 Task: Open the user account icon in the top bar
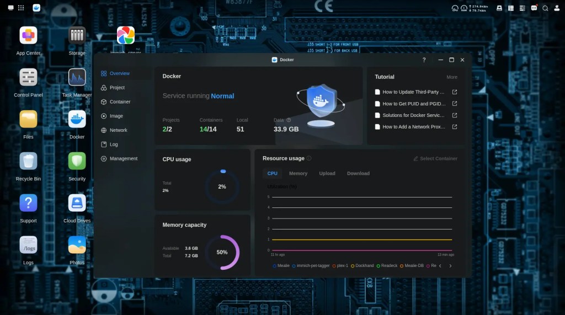pos(557,8)
